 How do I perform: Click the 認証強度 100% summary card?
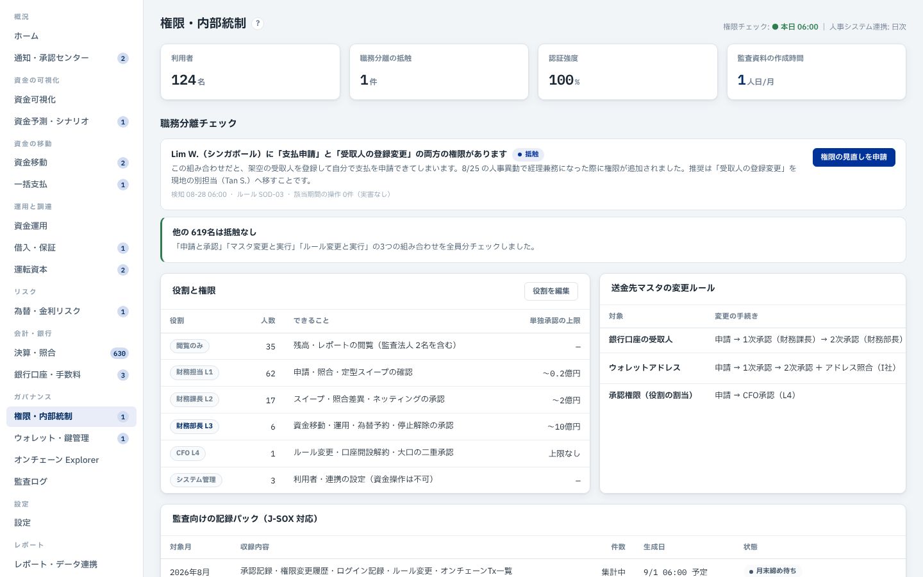click(628, 72)
